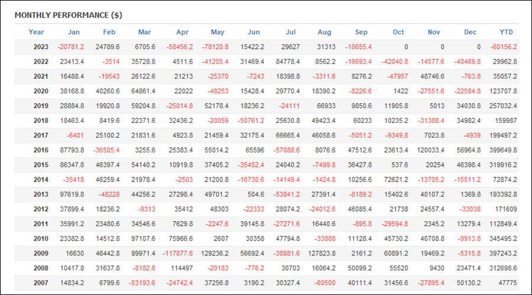The height and width of the screenshot is (295, 532).
Task: Select the Apr column header
Action: tap(181, 32)
